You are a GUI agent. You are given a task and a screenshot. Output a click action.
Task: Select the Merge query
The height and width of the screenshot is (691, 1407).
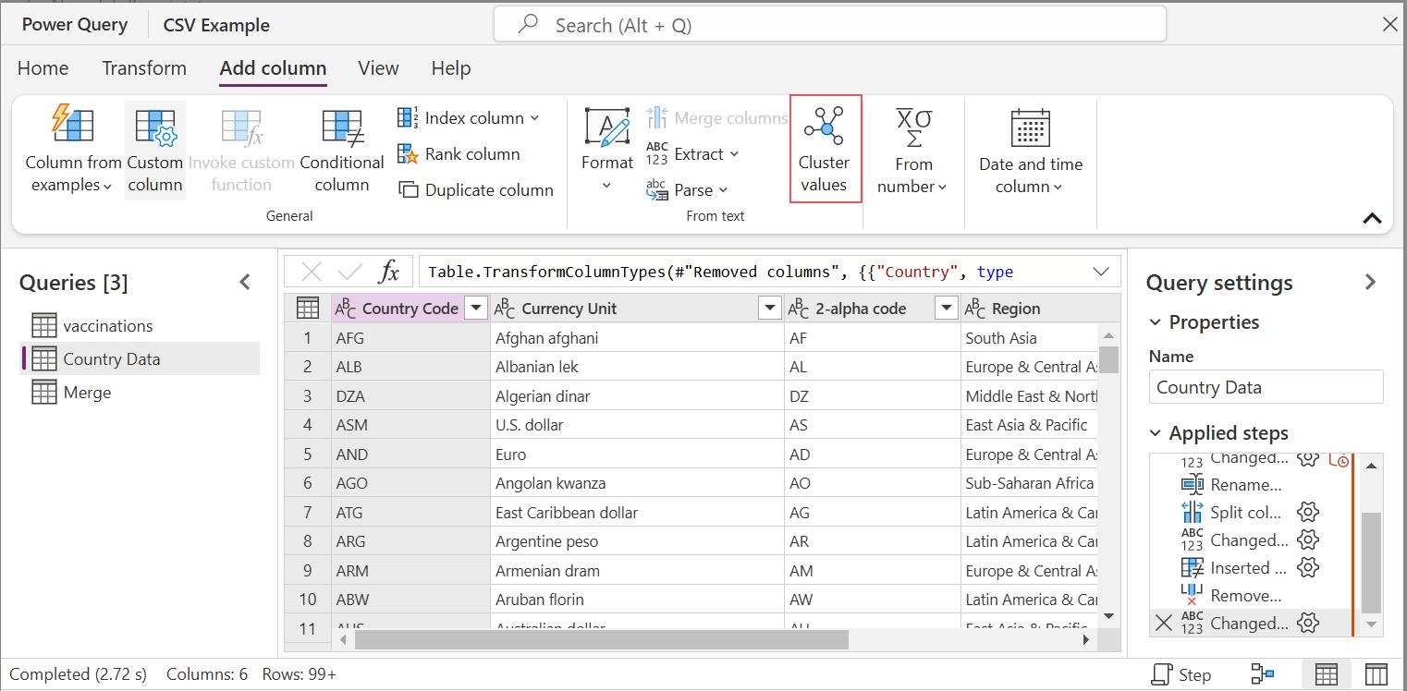pos(140,393)
